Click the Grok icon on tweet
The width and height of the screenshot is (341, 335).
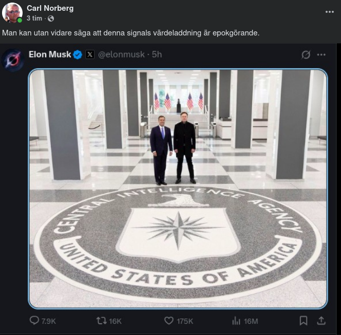pos(306,54)
